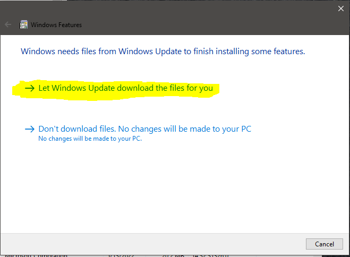This screenshot has height=257, width=350.
Task: Click the partially hidden date entry below dialog
Action: (121, 255)
